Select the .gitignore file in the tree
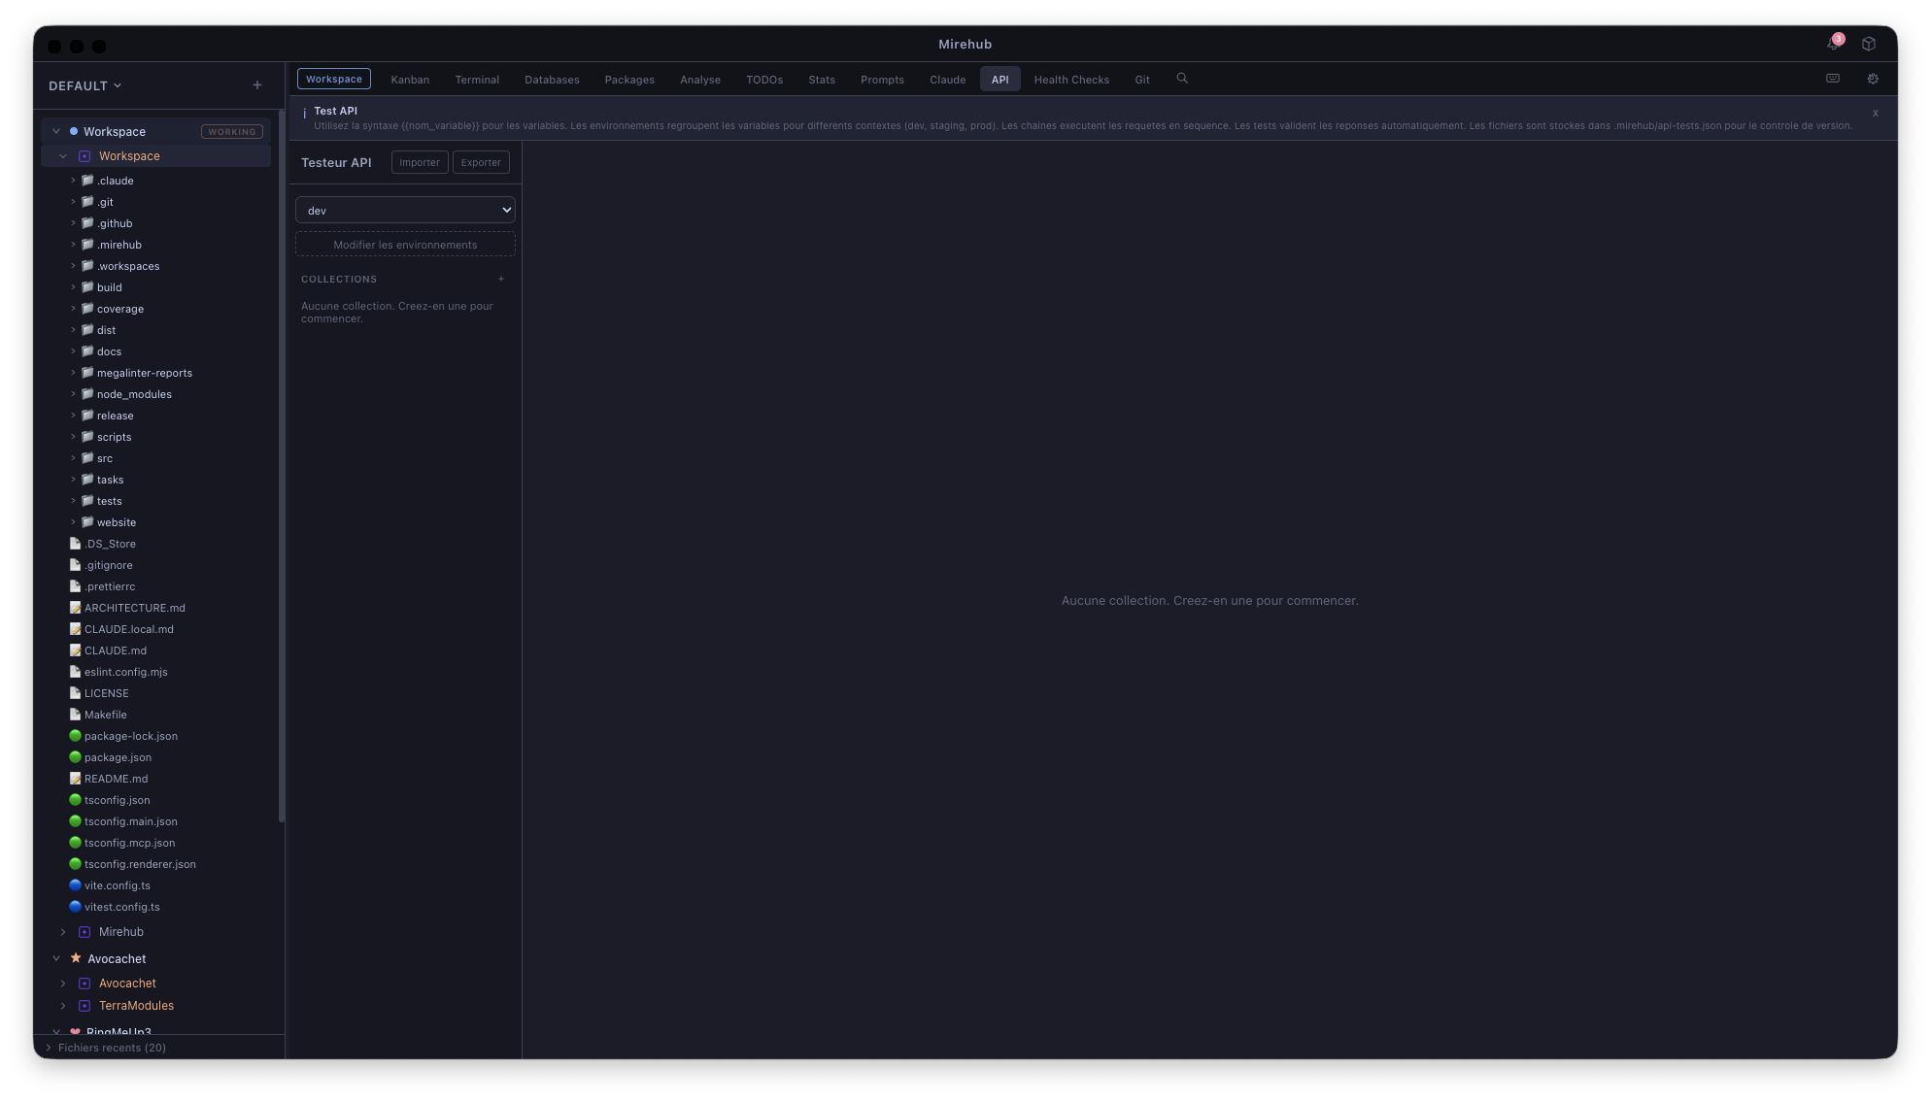 point(110,565)
